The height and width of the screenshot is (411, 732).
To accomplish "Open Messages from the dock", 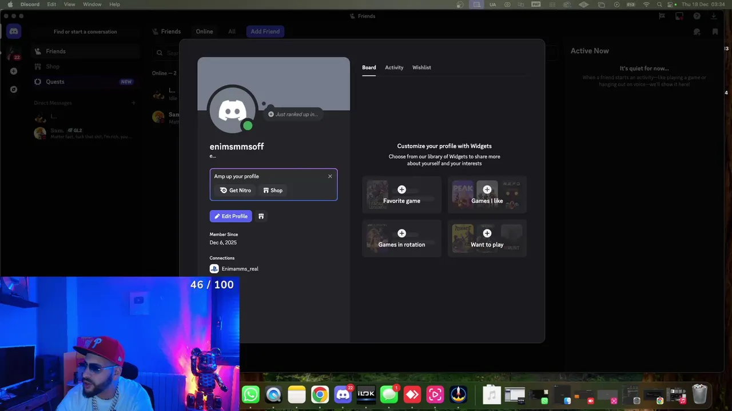I will [389, 394].
